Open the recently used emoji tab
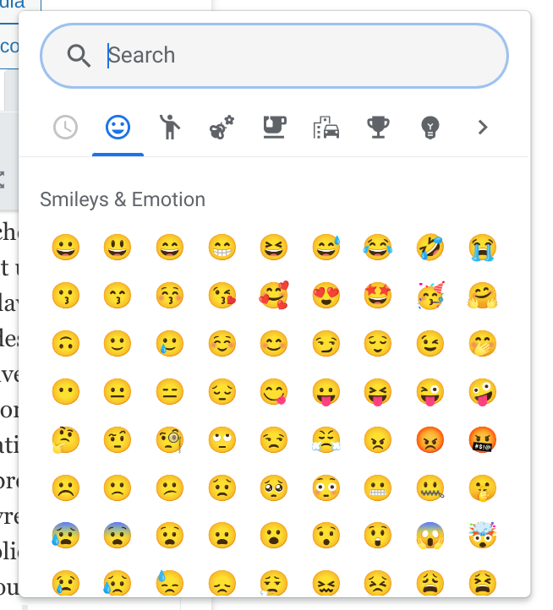Image resolution: width=553 pixels, height=610 pixels. click(65, 128)
